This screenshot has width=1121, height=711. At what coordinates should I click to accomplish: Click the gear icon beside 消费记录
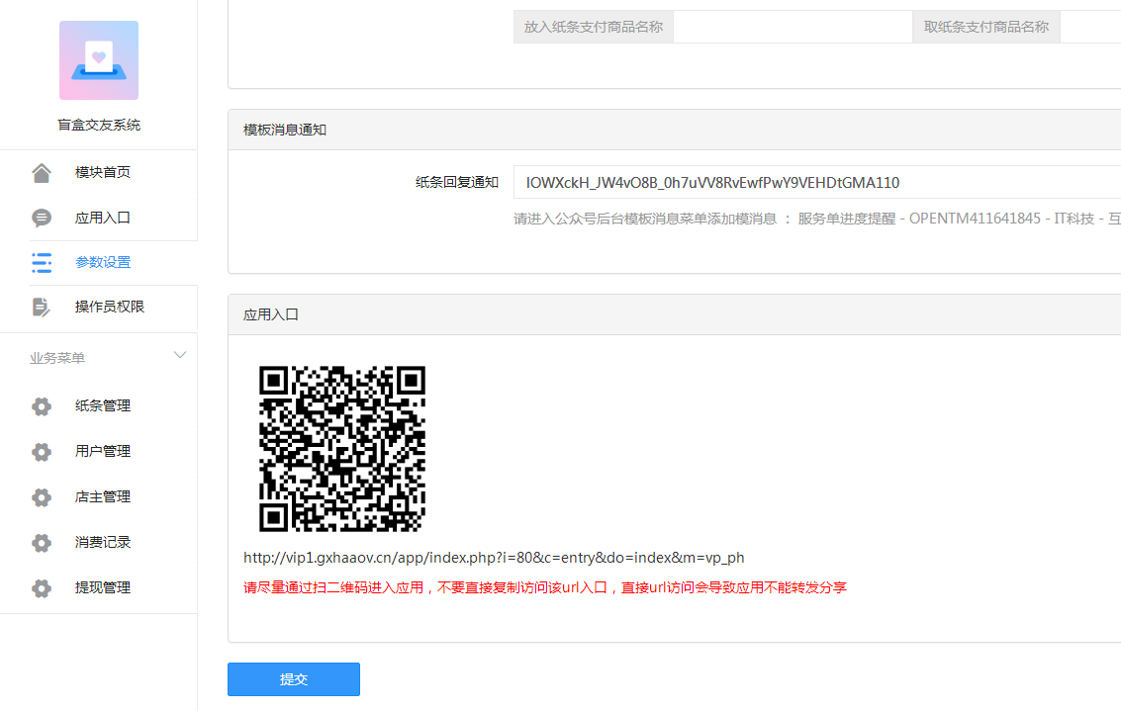click(x=42, y=543)
